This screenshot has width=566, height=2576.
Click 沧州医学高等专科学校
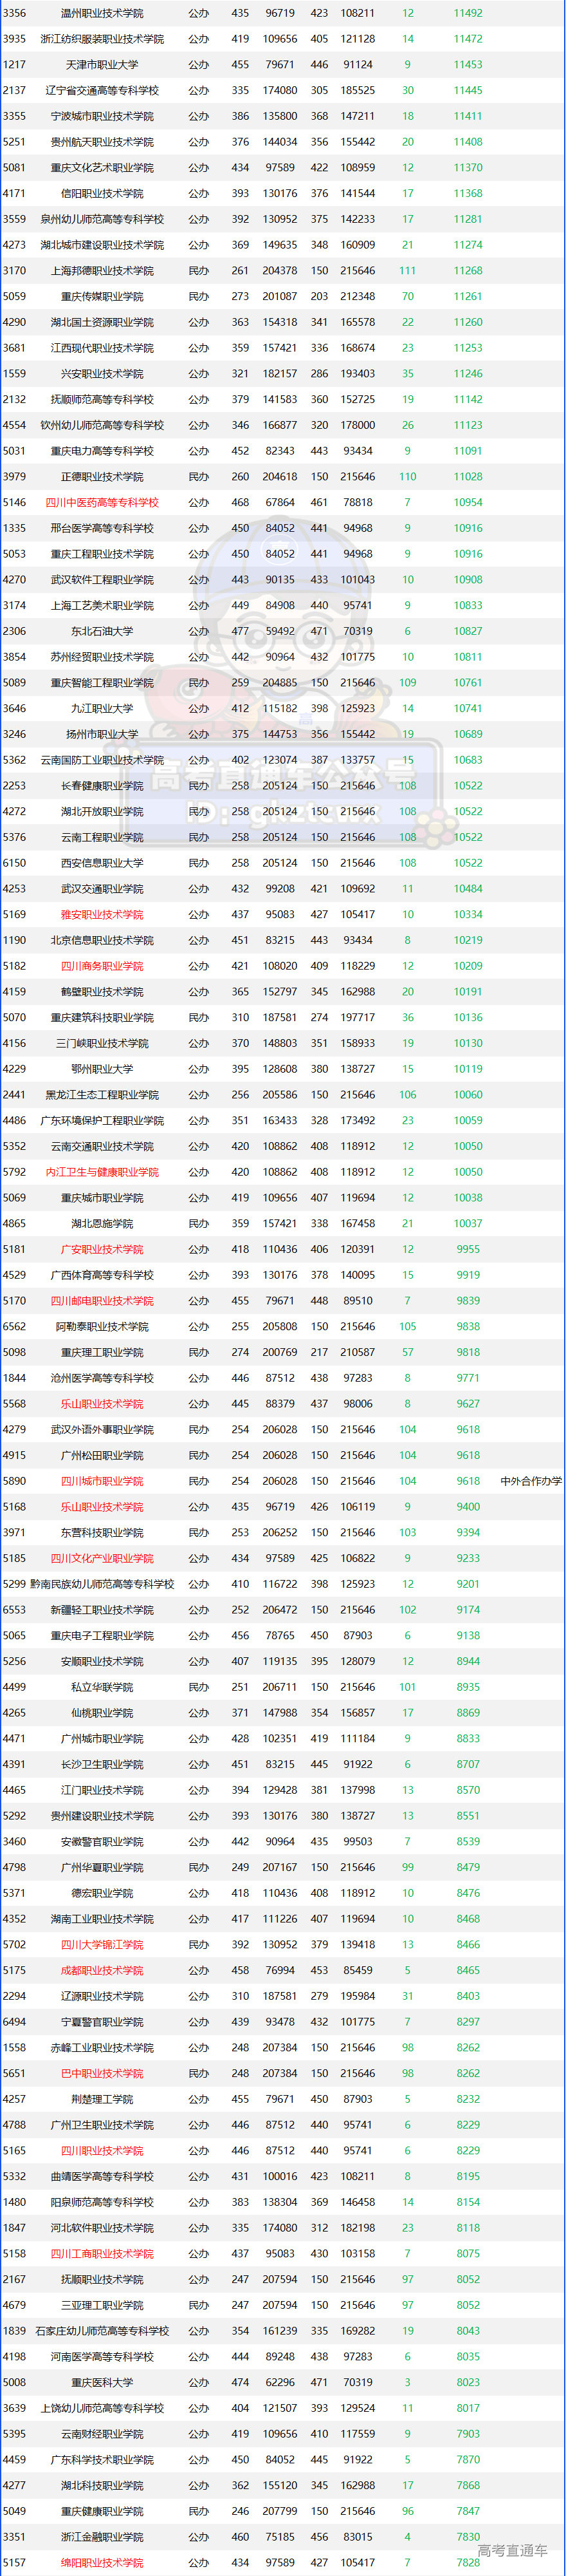point(102,1379)
